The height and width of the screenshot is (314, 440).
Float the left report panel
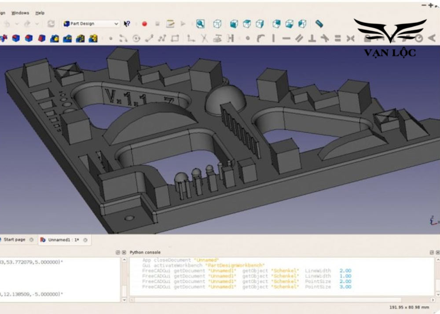tap(117, 252)
